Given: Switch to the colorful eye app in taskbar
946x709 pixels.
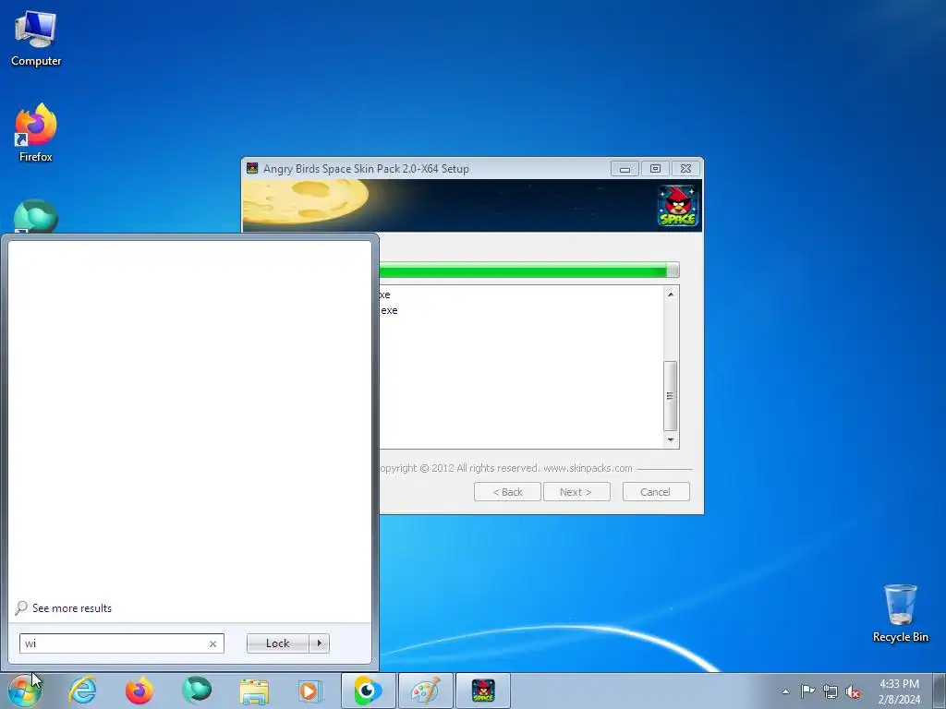Looking at the screenshot, I should [368, 691].
